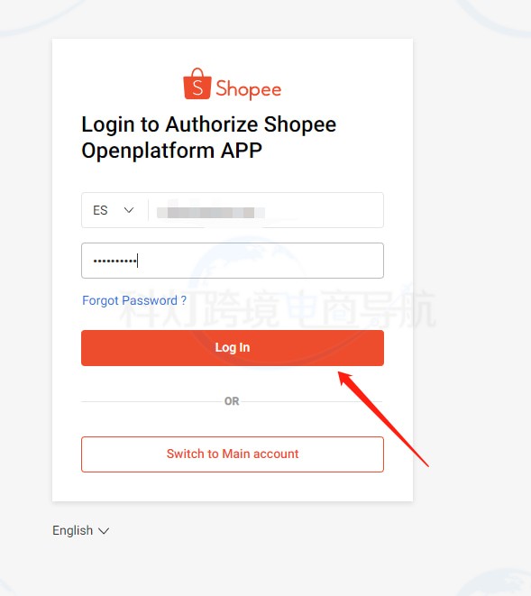Screen dimensions: 531x596
Task: Click the vertical separator beside ES dropdown
Action: coord(148,210)
